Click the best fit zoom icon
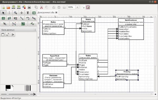 point(59,7)
